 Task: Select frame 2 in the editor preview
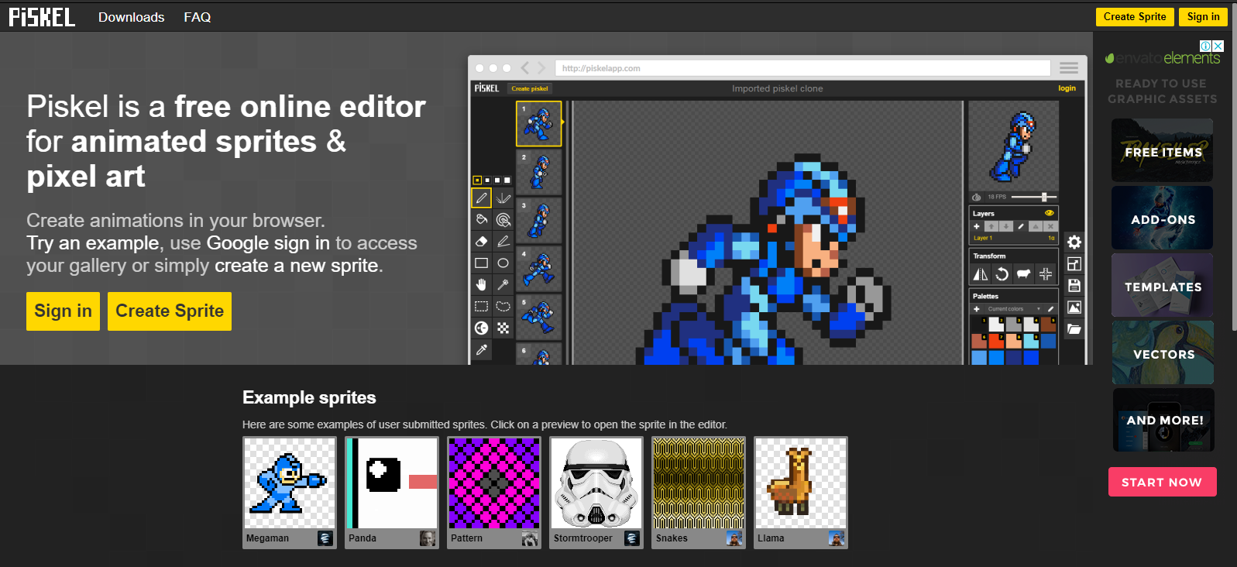click(538, 172)
